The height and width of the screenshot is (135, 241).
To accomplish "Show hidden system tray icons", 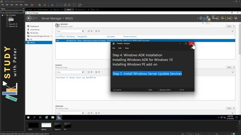I will (x=218, y=117).
